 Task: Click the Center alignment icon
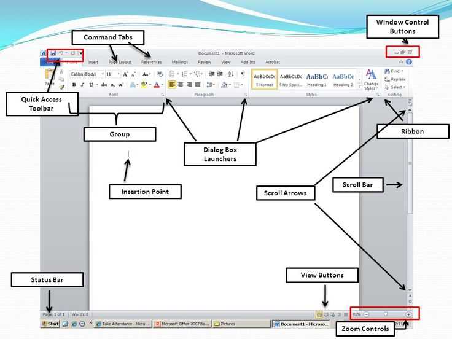[181, 85]
